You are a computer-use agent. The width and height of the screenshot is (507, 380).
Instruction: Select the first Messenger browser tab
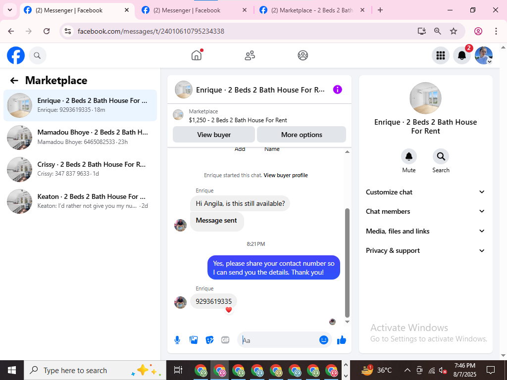76,10
